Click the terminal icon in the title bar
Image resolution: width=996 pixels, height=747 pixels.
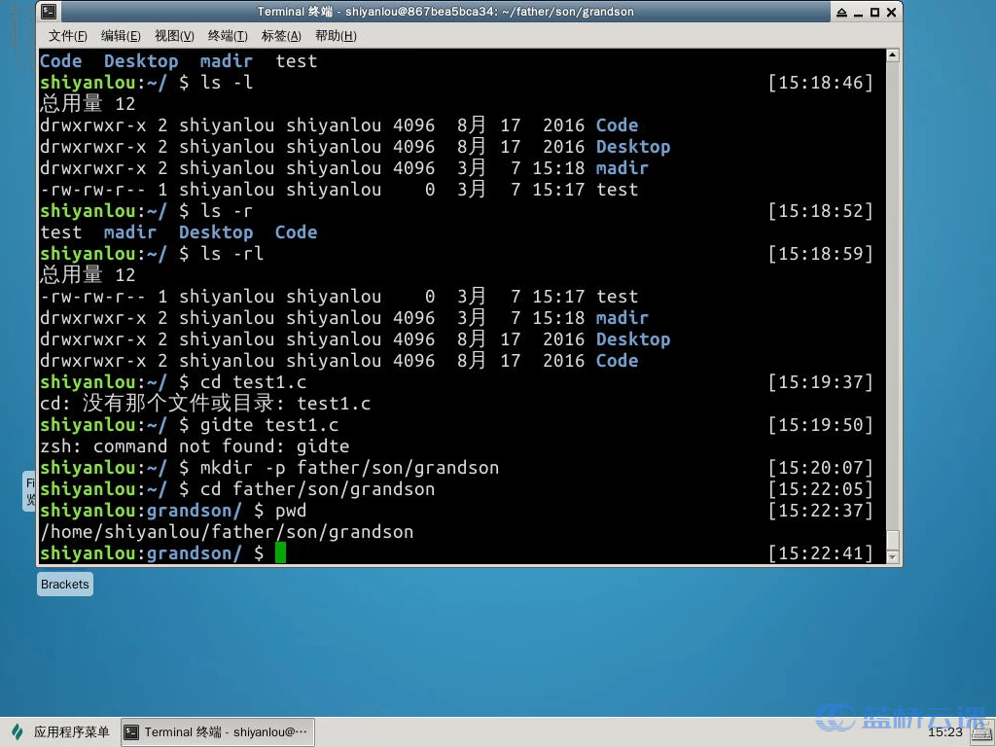click(49, 12)
